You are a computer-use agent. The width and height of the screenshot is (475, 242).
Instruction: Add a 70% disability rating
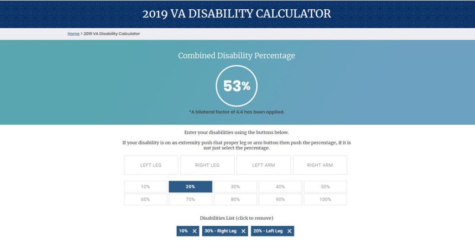coord(190,199)
